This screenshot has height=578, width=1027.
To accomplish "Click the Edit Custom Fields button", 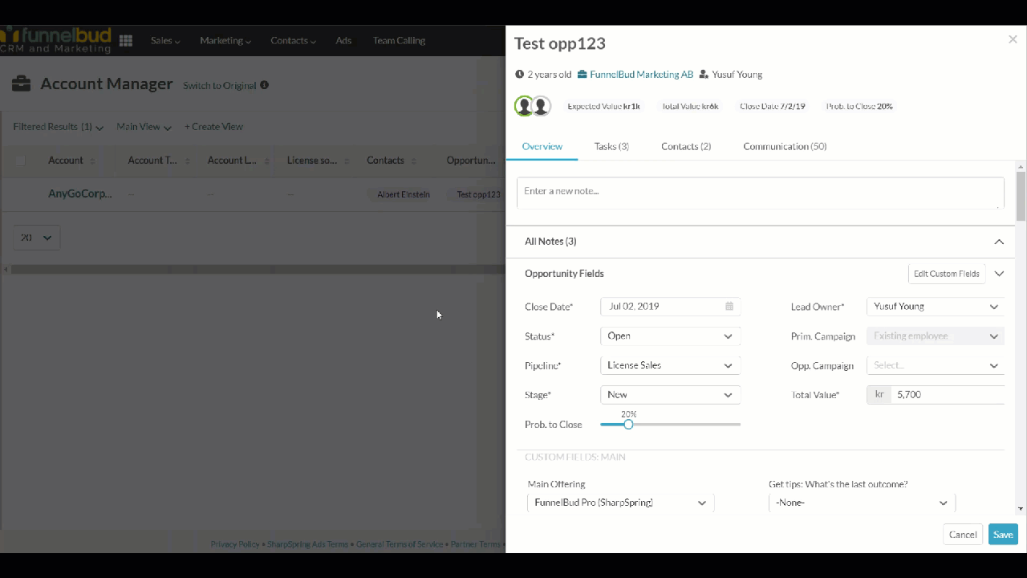I will point(947,274).
